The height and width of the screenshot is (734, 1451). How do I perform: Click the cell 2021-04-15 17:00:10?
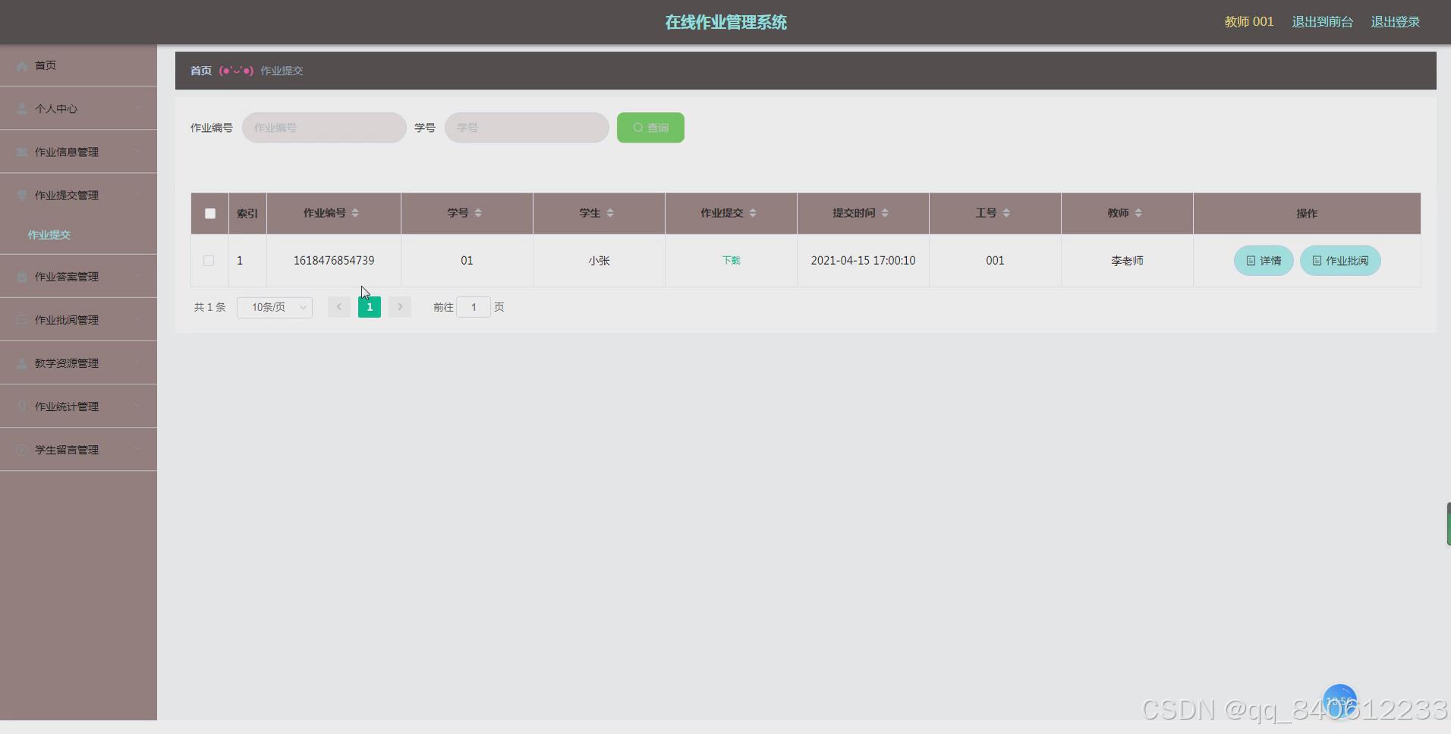pos(863,260)
